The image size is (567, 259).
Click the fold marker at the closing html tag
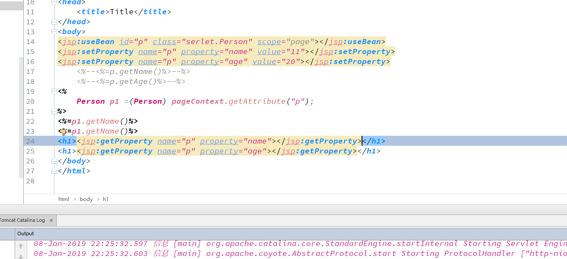54,171
